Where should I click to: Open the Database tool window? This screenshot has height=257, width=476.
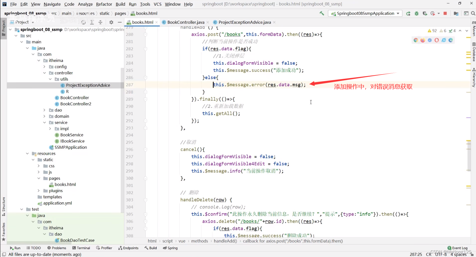tap(474, 52)
